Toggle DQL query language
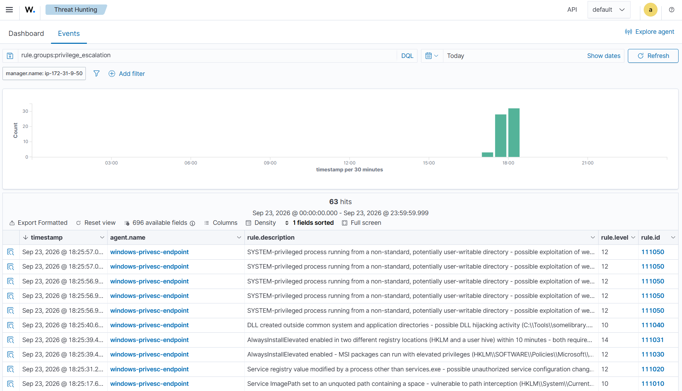This screenshot has height=391, width=682. pyautogui.click(x=407, y=56)
